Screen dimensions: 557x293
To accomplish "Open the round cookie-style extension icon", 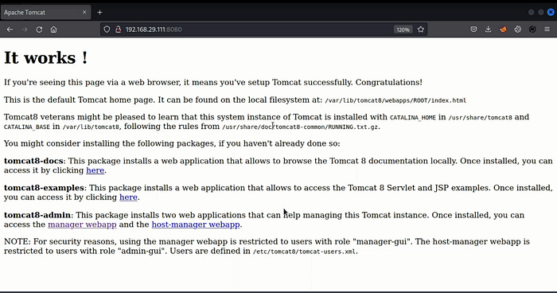I will 517,29.
